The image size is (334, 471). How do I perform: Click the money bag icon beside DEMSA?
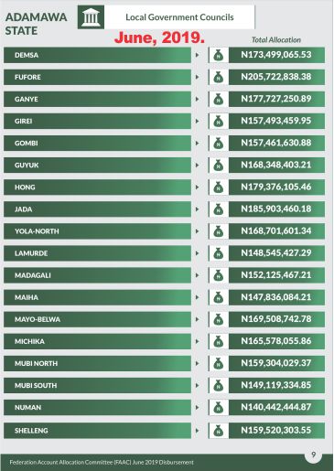pyautogui.click(x=219, y=55)
